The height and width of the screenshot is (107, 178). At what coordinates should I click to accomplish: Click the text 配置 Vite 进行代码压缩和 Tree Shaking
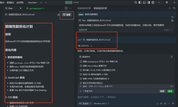click(28, 90)
